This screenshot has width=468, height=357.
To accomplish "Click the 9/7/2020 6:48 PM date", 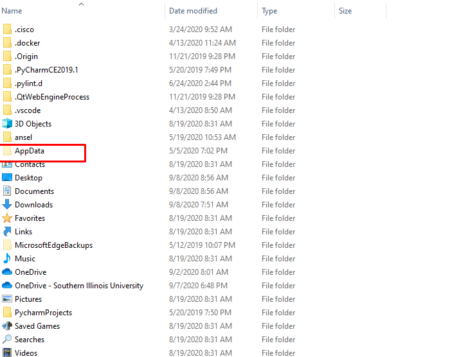I will pyautogui.click(x=198, y=286).
